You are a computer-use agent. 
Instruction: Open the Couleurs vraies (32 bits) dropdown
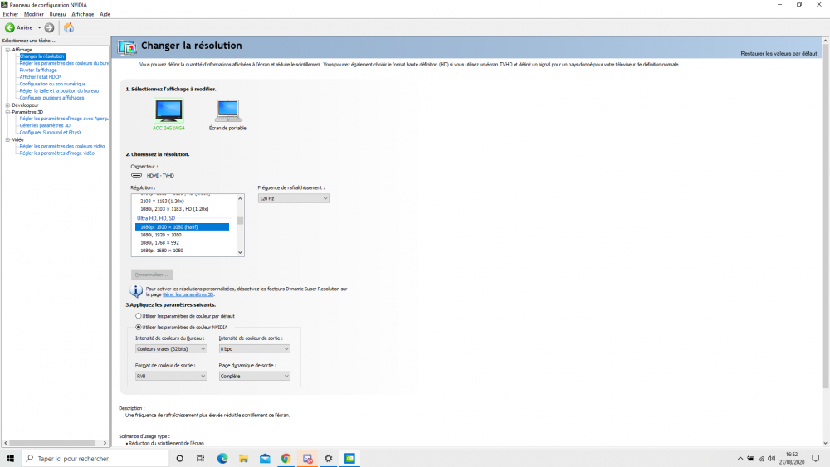click(x=171, y=349)
